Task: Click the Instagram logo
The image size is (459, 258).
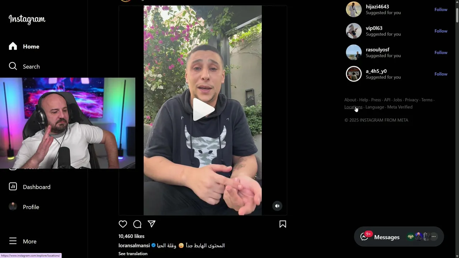Action: tap(27, 19)
